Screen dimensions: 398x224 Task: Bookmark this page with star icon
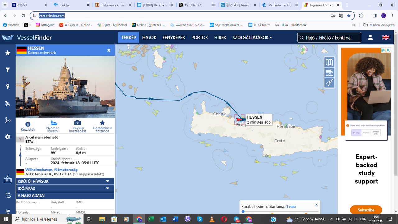[349, 16]
